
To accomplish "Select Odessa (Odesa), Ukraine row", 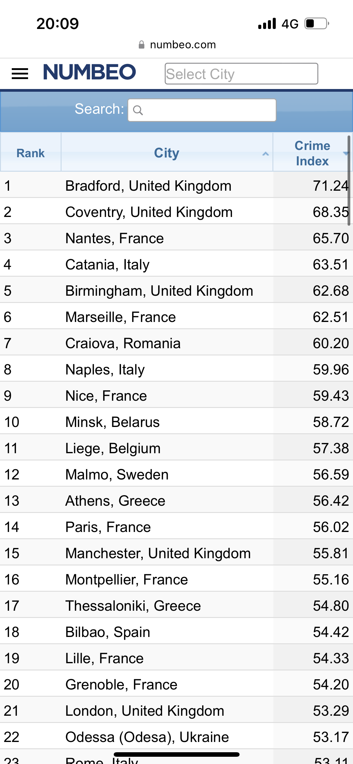I will click(x=147, y=737).
